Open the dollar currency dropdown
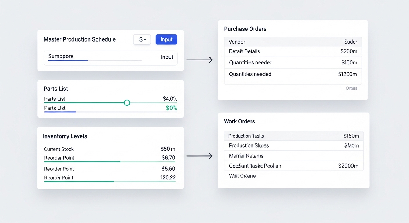Image resolution: width=409 pixels, height=223 pixels. pos(142,39)
